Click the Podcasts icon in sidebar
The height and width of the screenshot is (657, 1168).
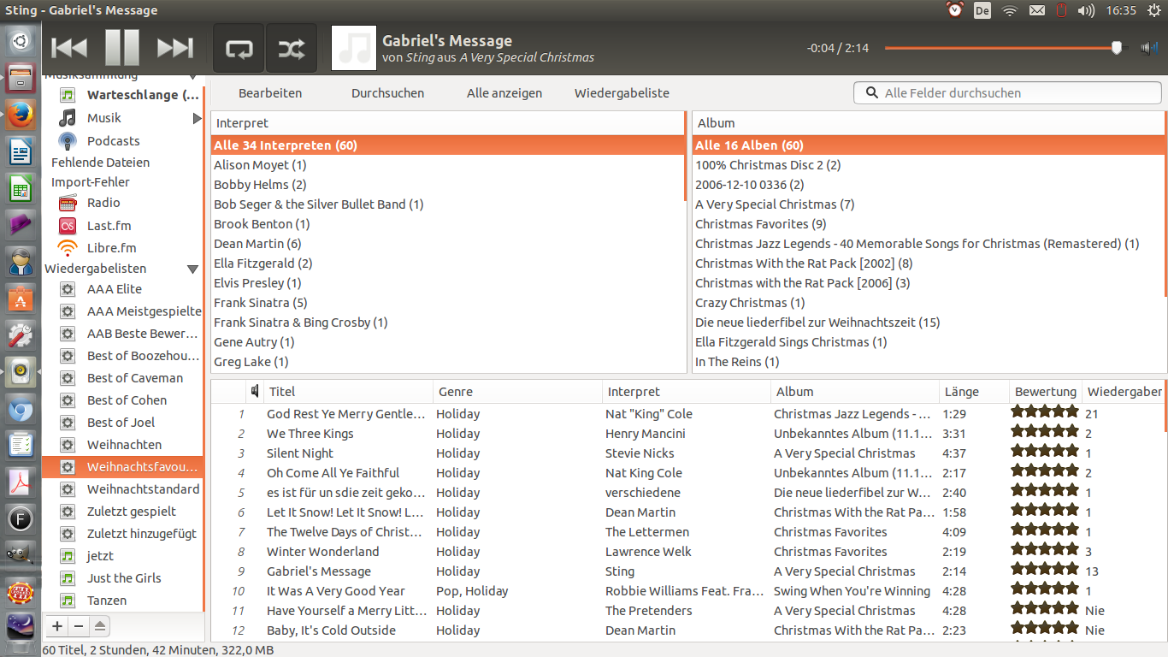click(x=68, y=141)
